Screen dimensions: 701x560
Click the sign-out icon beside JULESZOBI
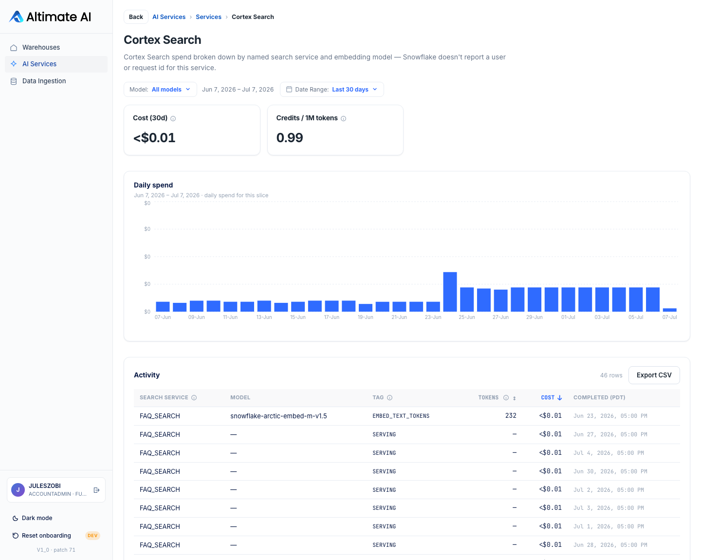coord(96,490)
